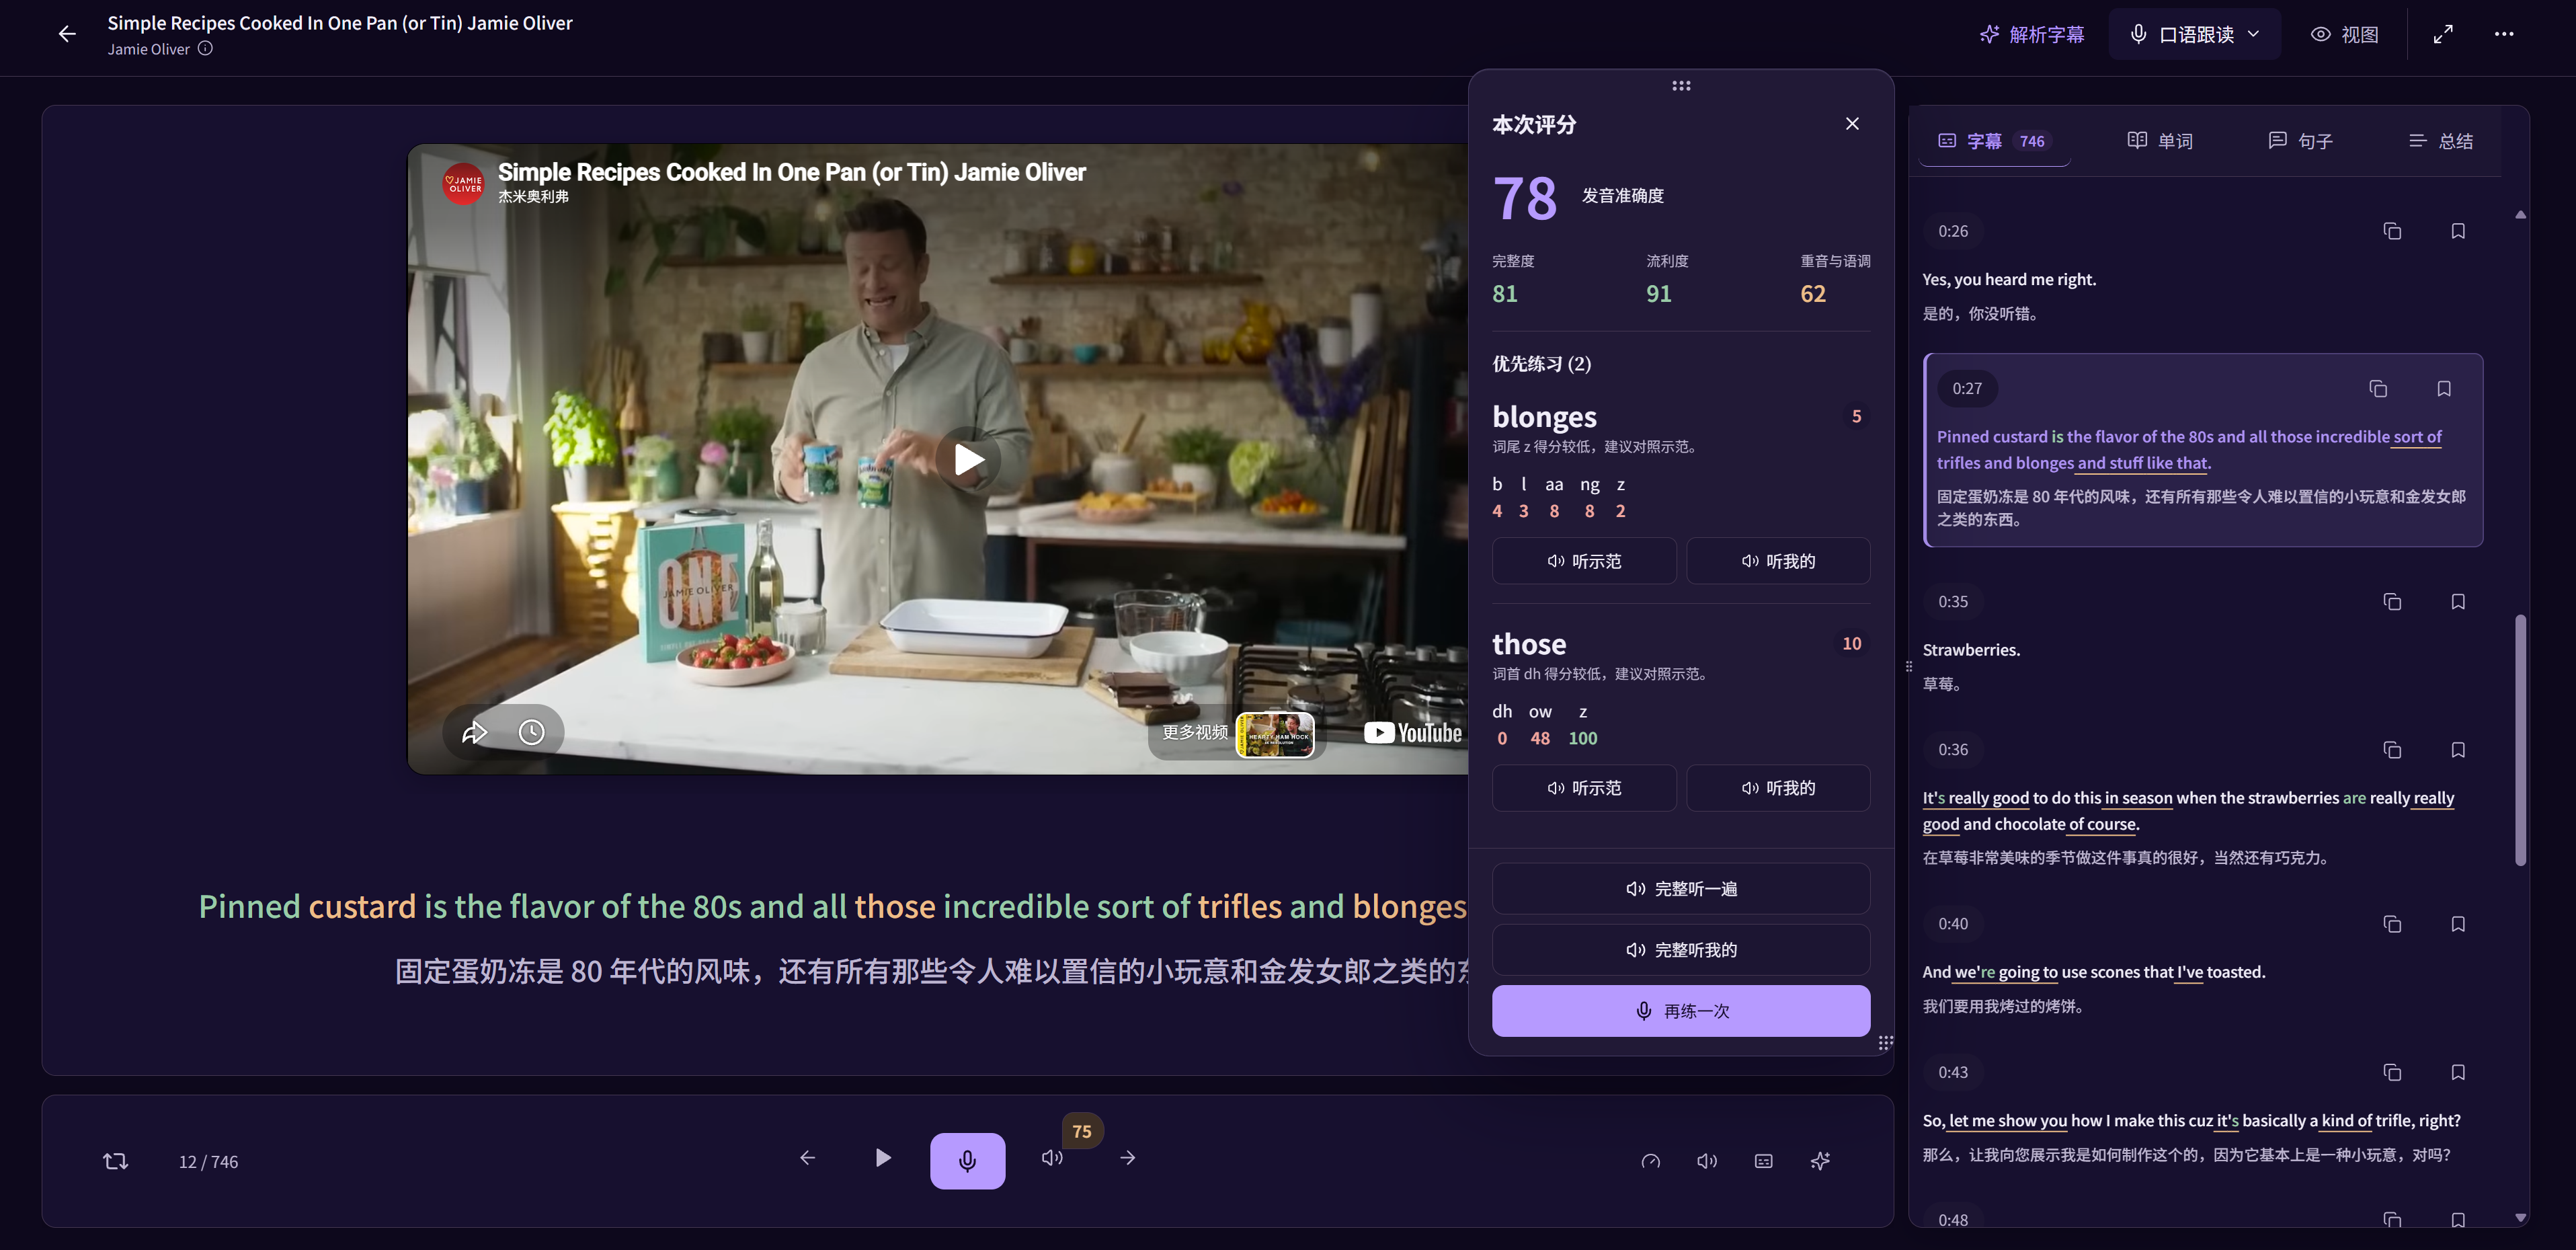Go to the previous sentence arrow

[807, 1158]
